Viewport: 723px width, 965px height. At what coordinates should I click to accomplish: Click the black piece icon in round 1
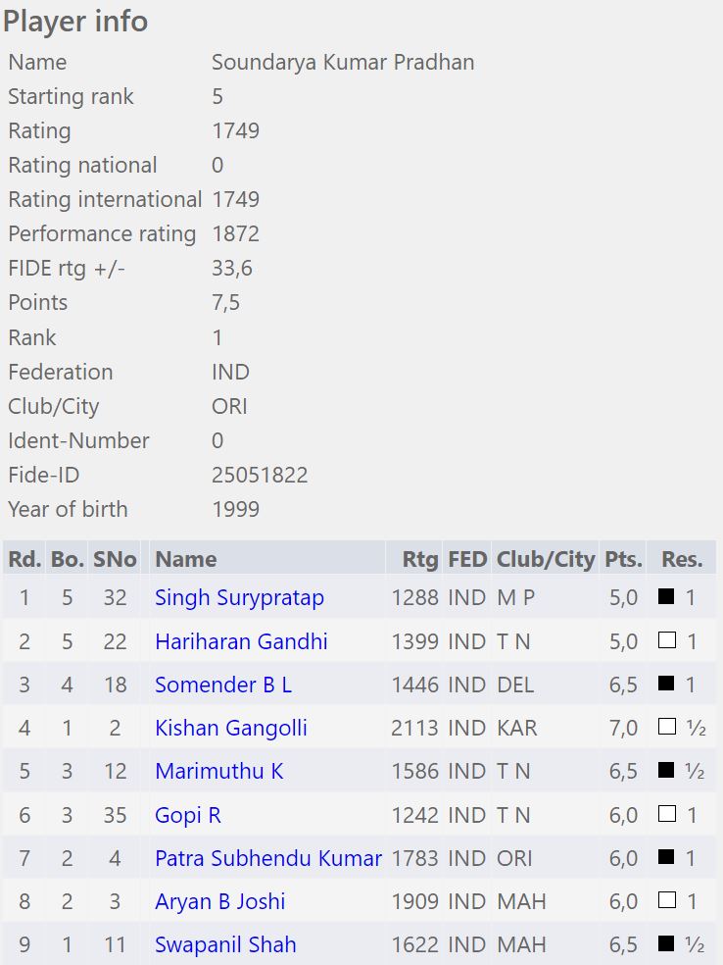(x=667, y=596)
